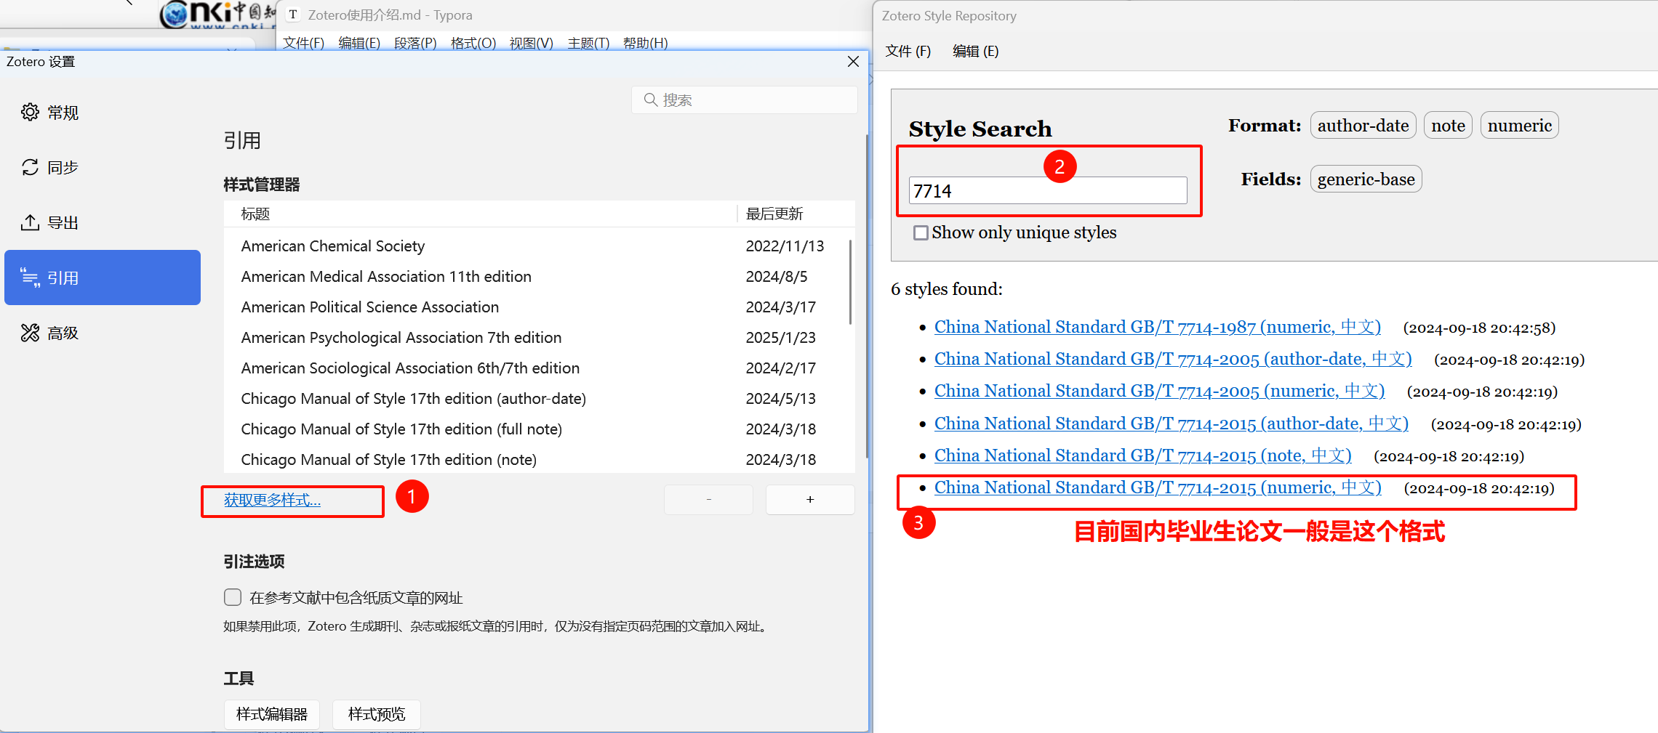Click the Get more styles link
This screenshot has width=1658, height=733.
(272, 500)
